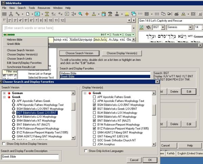Screen dimensions: 203x164
Task: Click the boxed alpha toolbar icon
Action: click(x=67, y=14)
